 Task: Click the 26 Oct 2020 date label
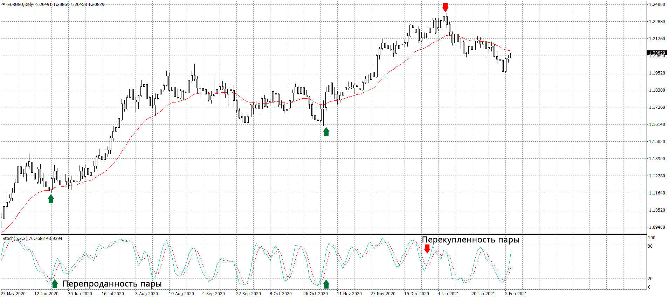pyautogui.click(x=316, y=294)
